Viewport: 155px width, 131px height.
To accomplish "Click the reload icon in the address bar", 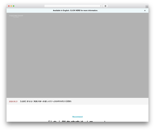I will point(101,6).
